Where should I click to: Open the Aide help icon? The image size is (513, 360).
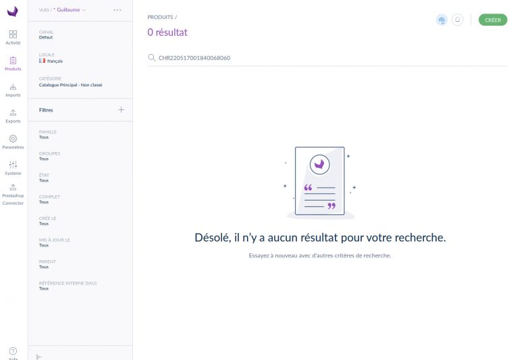click(13, 353)
